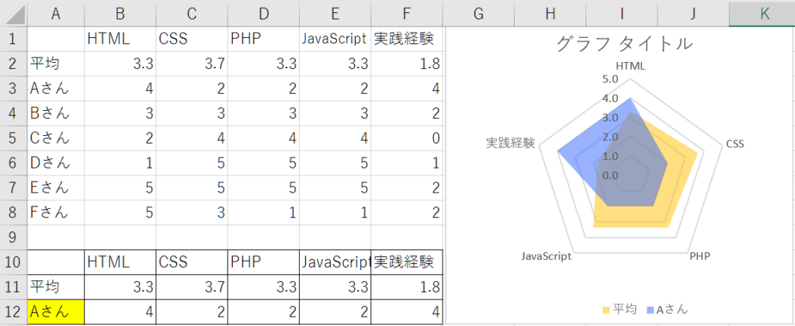
Task: Select cell F5 containing 0
Action: point(407,138)
